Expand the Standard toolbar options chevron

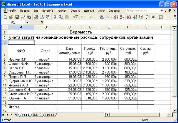[x=147, y=17]
